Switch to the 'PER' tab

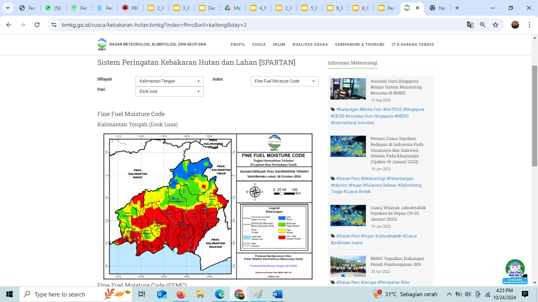point(130,8)
